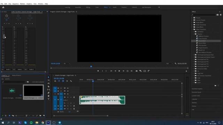Screen dimensions: 223x125
Task: Click New Bin folder icon in Effects panel
Action: [215, 86]
